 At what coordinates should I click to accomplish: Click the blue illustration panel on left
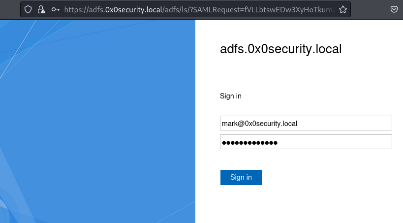point(97,123)
